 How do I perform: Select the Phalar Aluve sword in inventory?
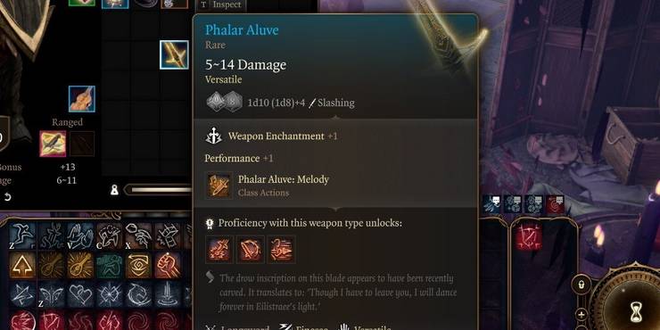click(174, 54)
